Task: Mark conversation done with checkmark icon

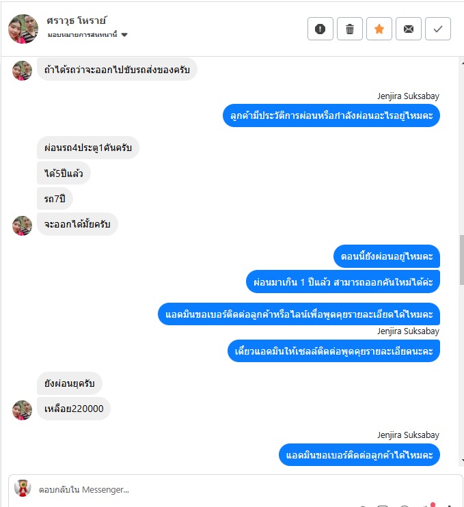Action: tap(438, 29)
